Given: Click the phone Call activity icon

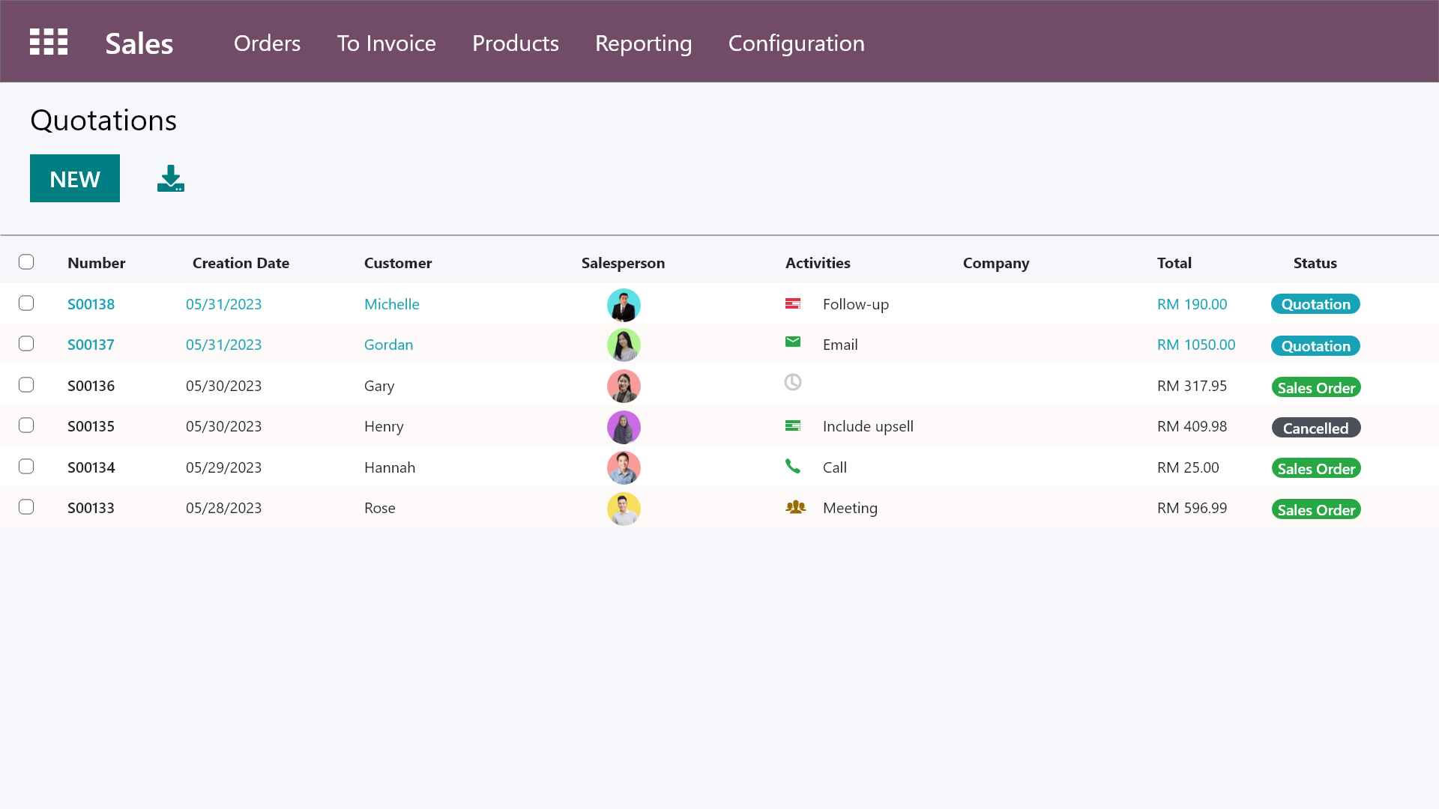Looking at the screenshot, I should 793,467.
